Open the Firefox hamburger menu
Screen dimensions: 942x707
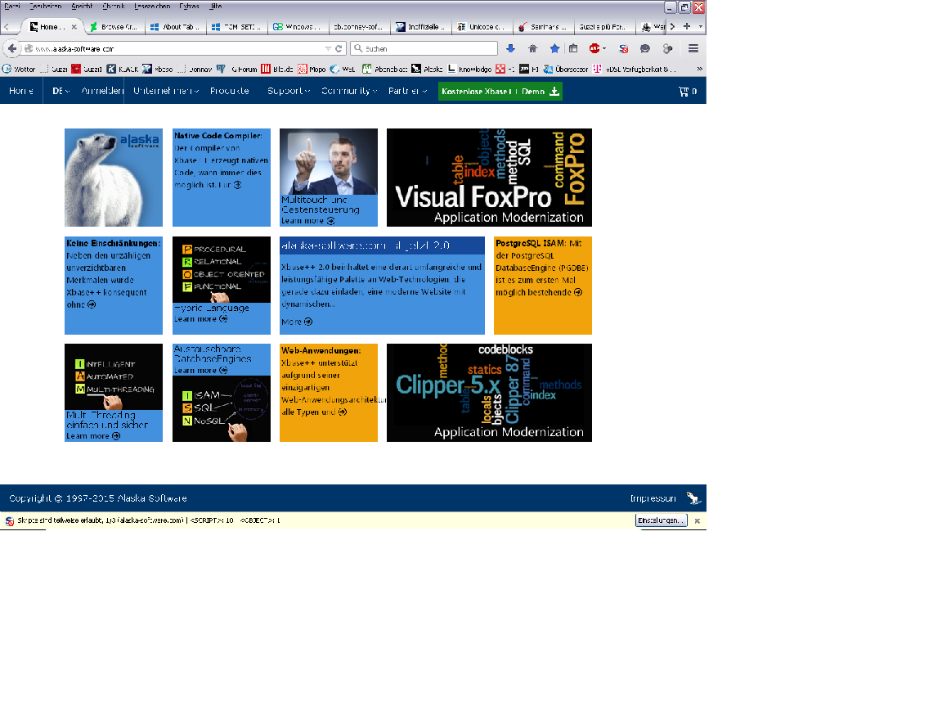[693, 49]
